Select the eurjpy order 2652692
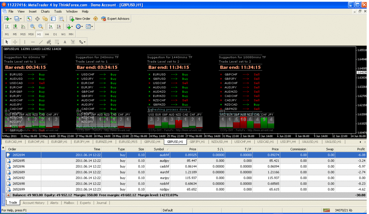 pos(186,178)
